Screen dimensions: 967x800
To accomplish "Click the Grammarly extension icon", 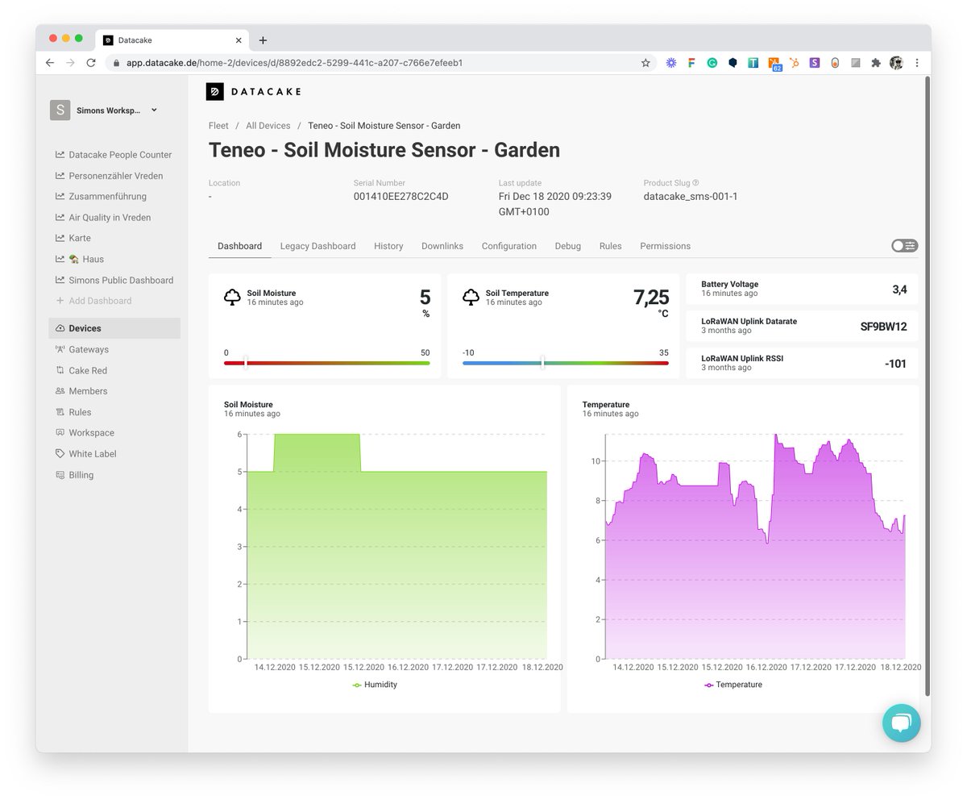I will coord(712,63).
